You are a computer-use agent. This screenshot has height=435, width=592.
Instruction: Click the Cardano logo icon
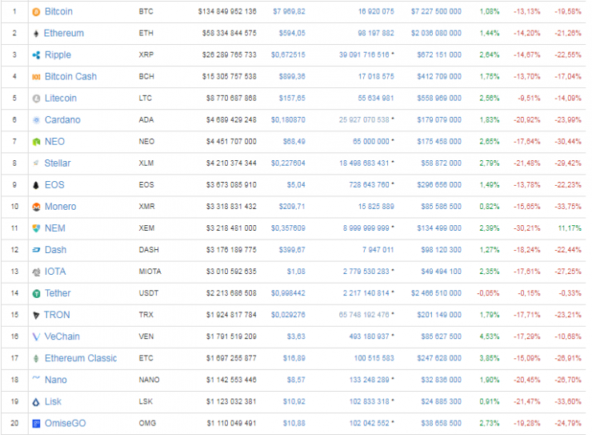(36, 120)
